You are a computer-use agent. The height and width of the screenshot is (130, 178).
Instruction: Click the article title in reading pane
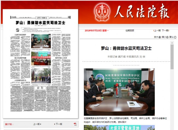(126, 48)
